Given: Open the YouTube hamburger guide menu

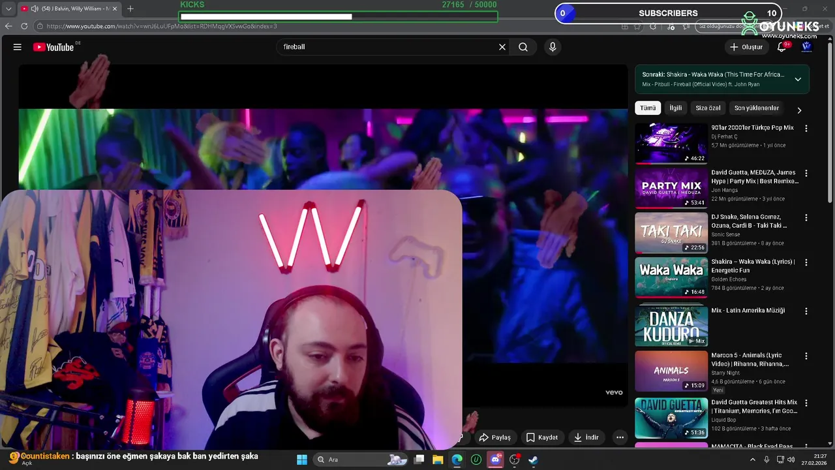Looking at the screenshot, I should pyautogui.click(x=18, y=47).
